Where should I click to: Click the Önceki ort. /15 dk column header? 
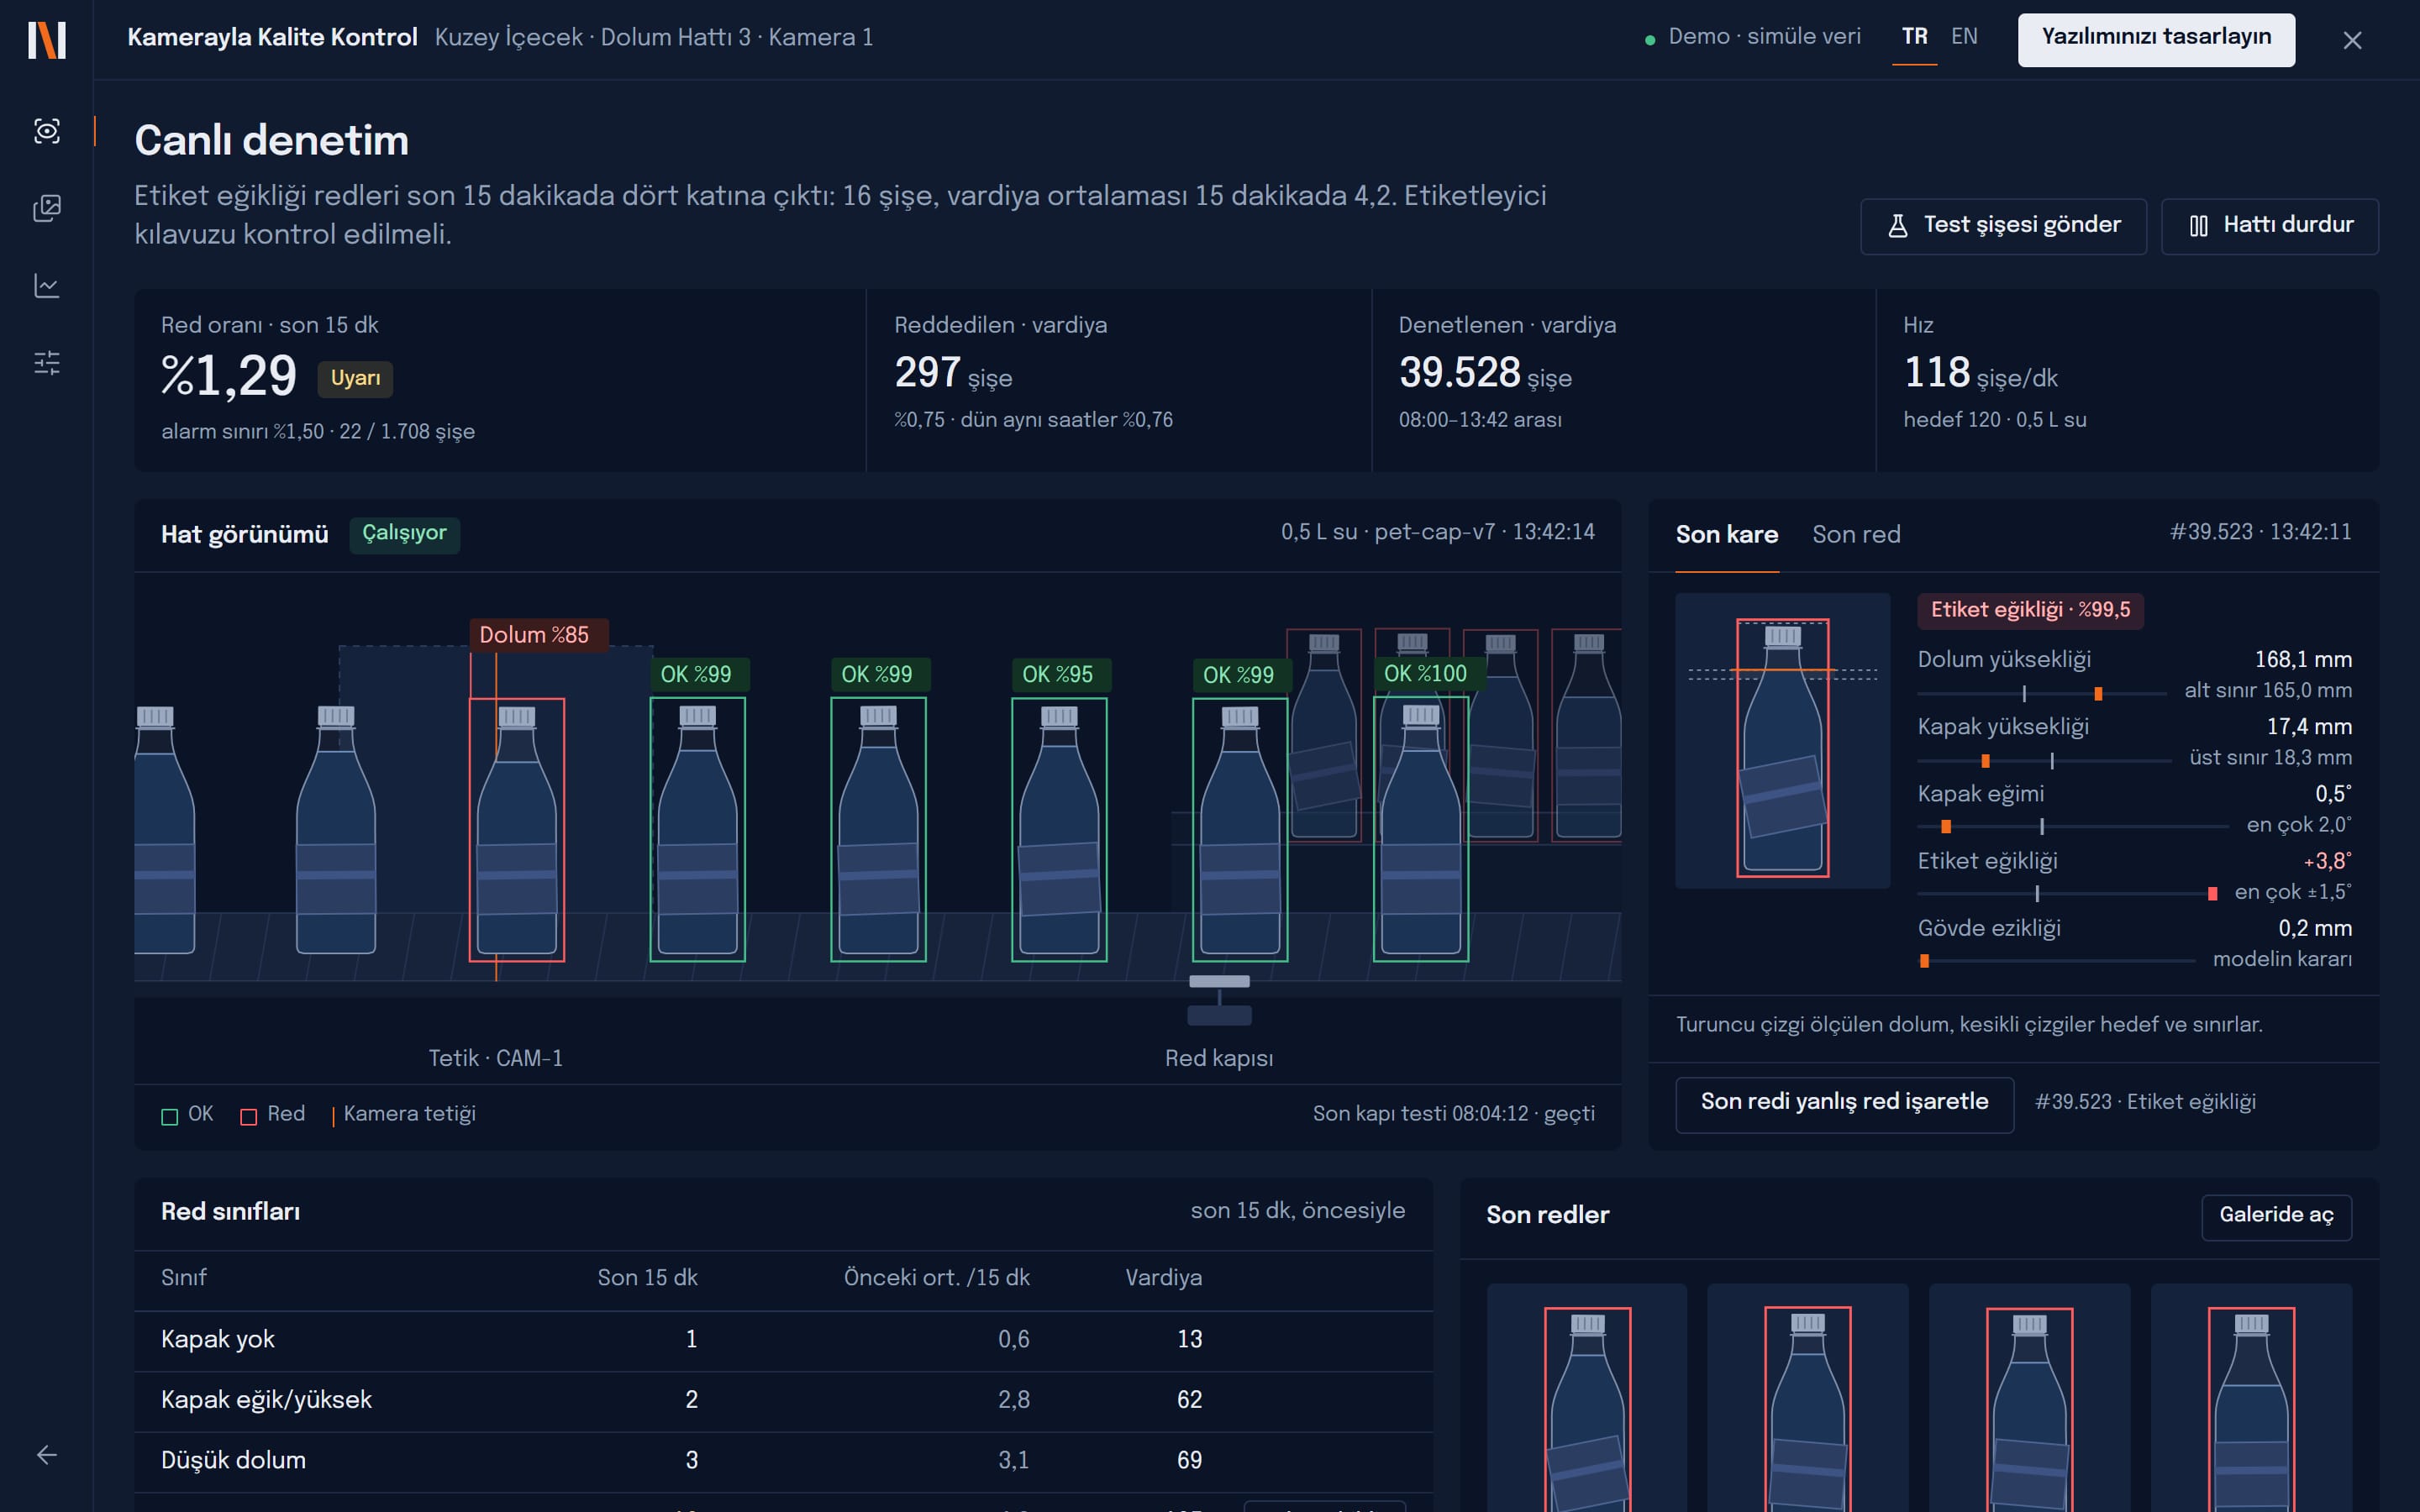(x=936, y=1278)
